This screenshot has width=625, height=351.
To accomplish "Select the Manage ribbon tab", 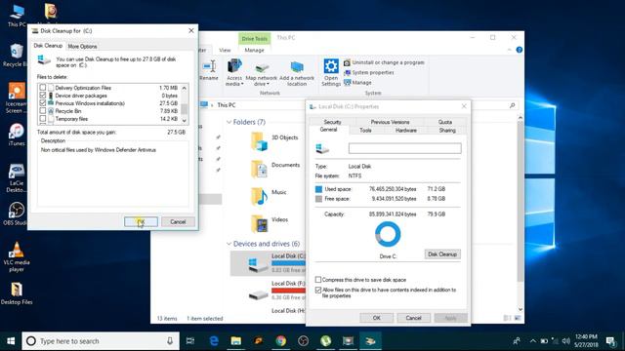I will coord(254,50).
